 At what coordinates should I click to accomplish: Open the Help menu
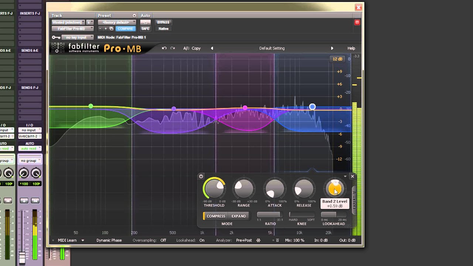(351, 48)
